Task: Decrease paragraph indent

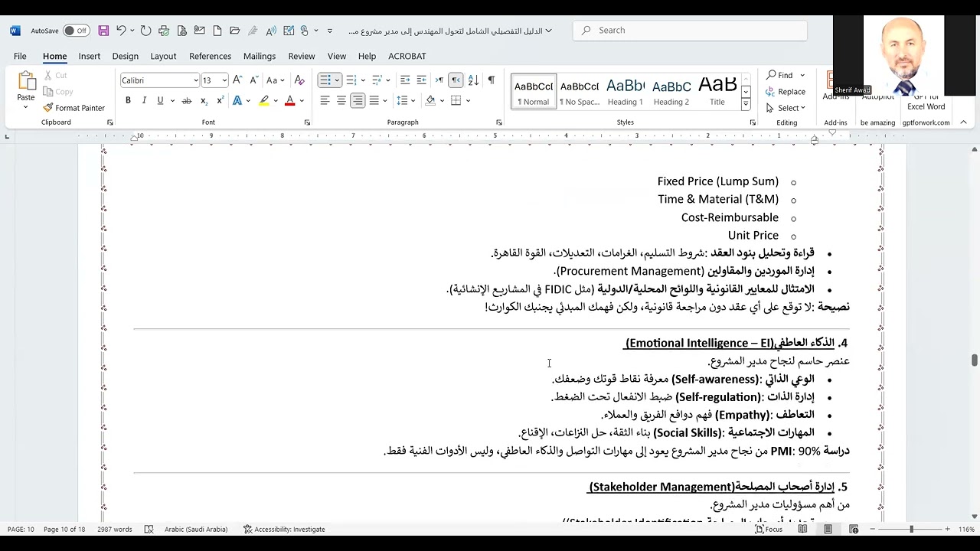Action: pos(405,80)
